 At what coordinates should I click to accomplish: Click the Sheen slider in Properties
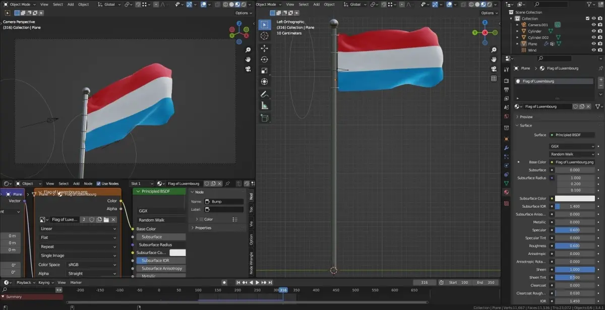click(575, 269)
